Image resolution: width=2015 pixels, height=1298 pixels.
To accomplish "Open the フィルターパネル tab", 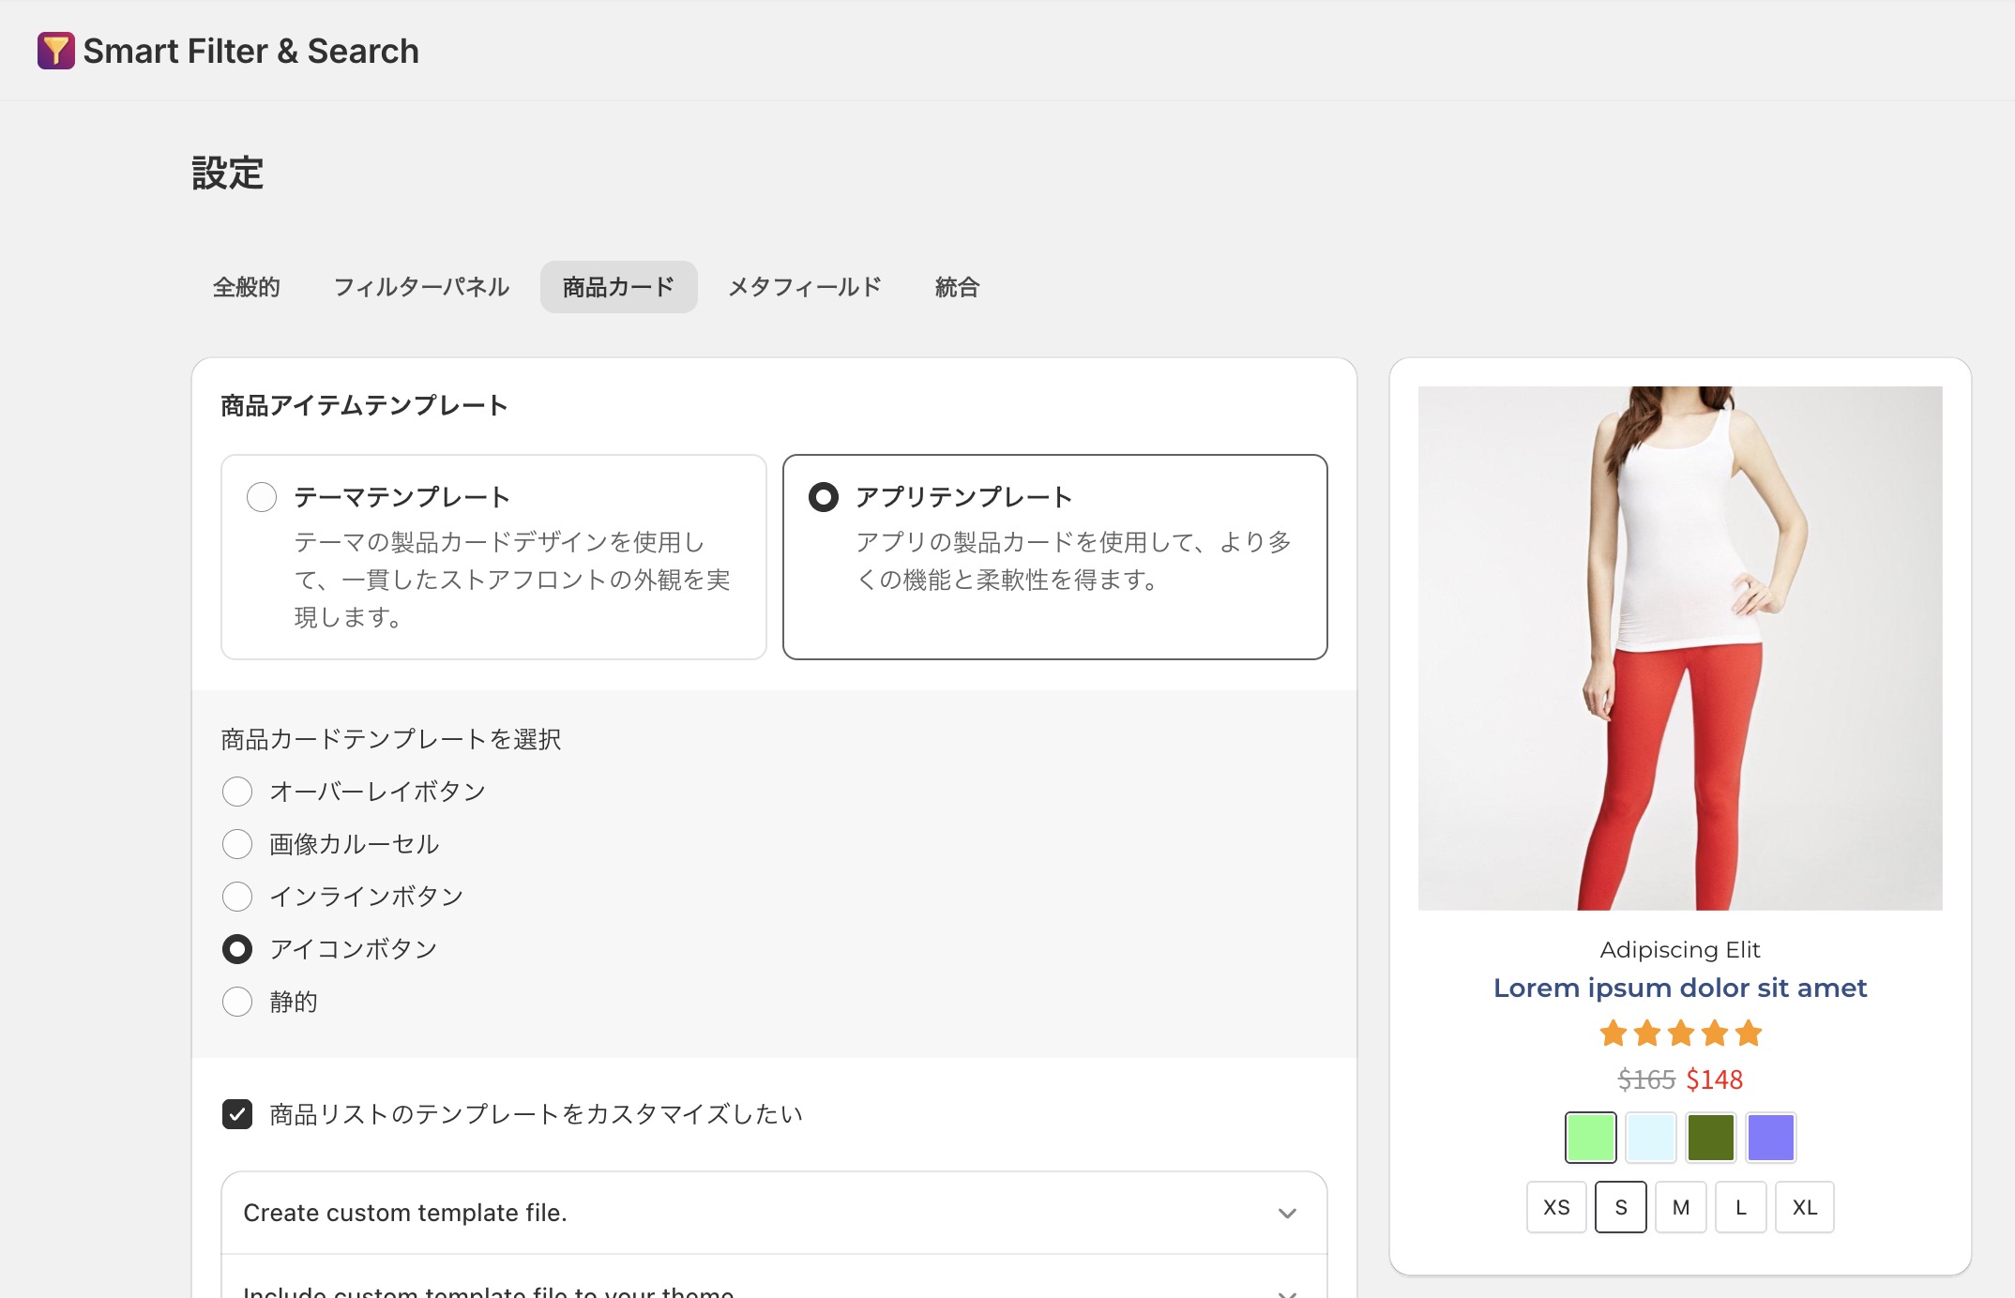I will tap(421, 287).
